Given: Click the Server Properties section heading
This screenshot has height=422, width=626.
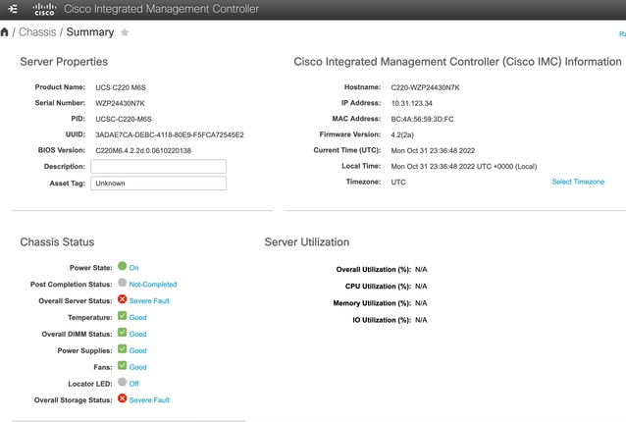Looking at the screenshot, I should pos(64,62).
